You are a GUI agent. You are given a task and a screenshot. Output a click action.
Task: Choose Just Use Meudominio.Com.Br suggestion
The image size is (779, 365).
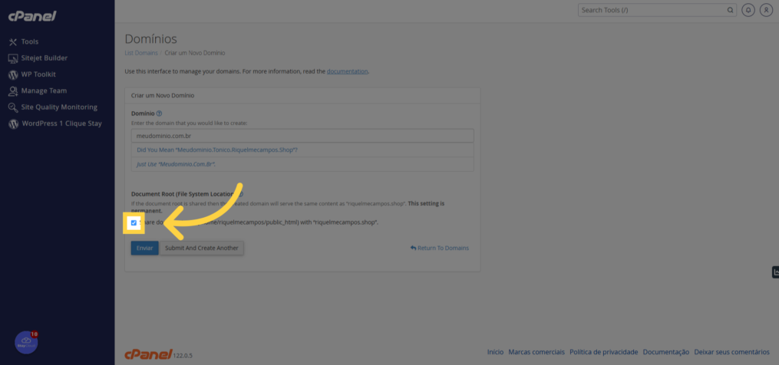pyautogui.click(x=176, y=164)
